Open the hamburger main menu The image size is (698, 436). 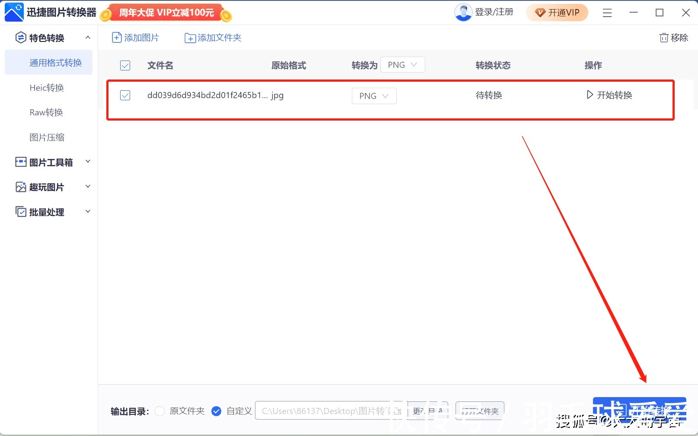tap(607, 13)
